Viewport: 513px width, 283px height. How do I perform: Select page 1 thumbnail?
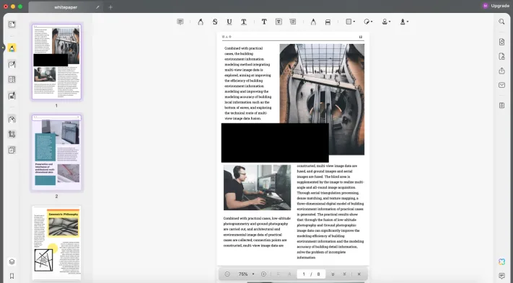tap(56, 61)
